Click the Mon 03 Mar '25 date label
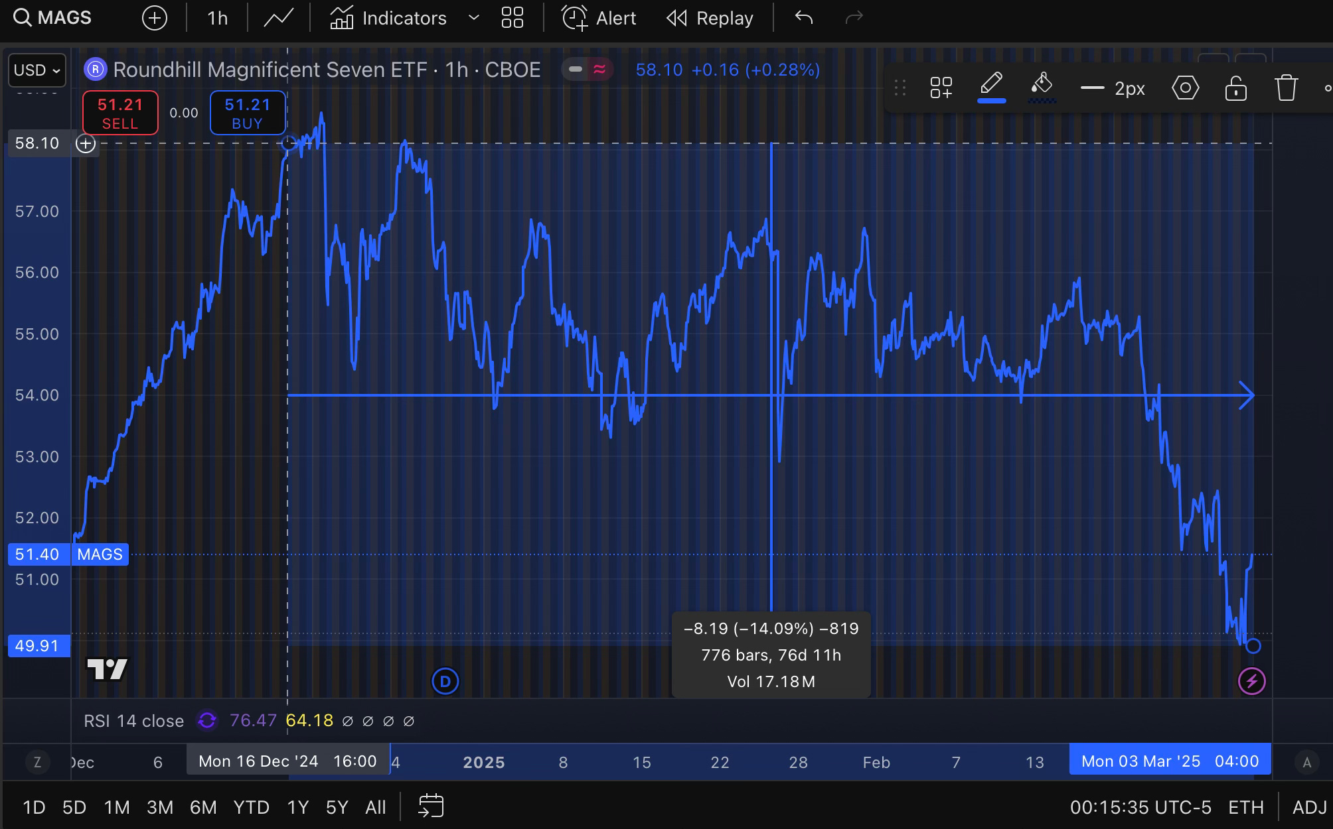Image resolution: width=1333 pixels, height=829 pixels. [1170, 761]
